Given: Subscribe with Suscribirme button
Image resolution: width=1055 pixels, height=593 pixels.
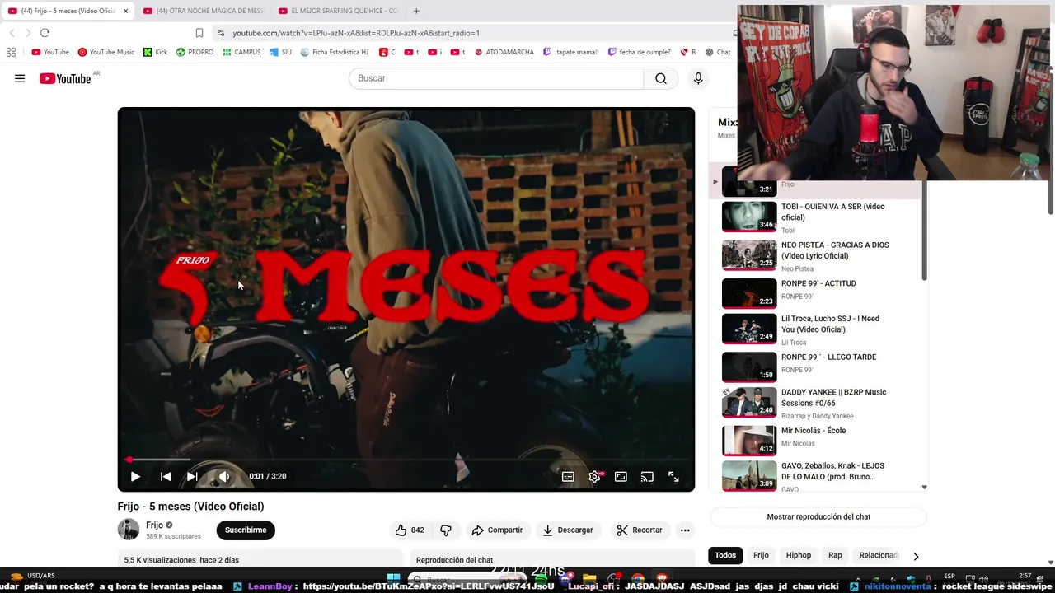Looking at the screenshot, I should (246, 530).
